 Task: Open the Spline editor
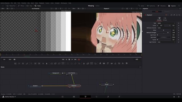coord(141,6)
